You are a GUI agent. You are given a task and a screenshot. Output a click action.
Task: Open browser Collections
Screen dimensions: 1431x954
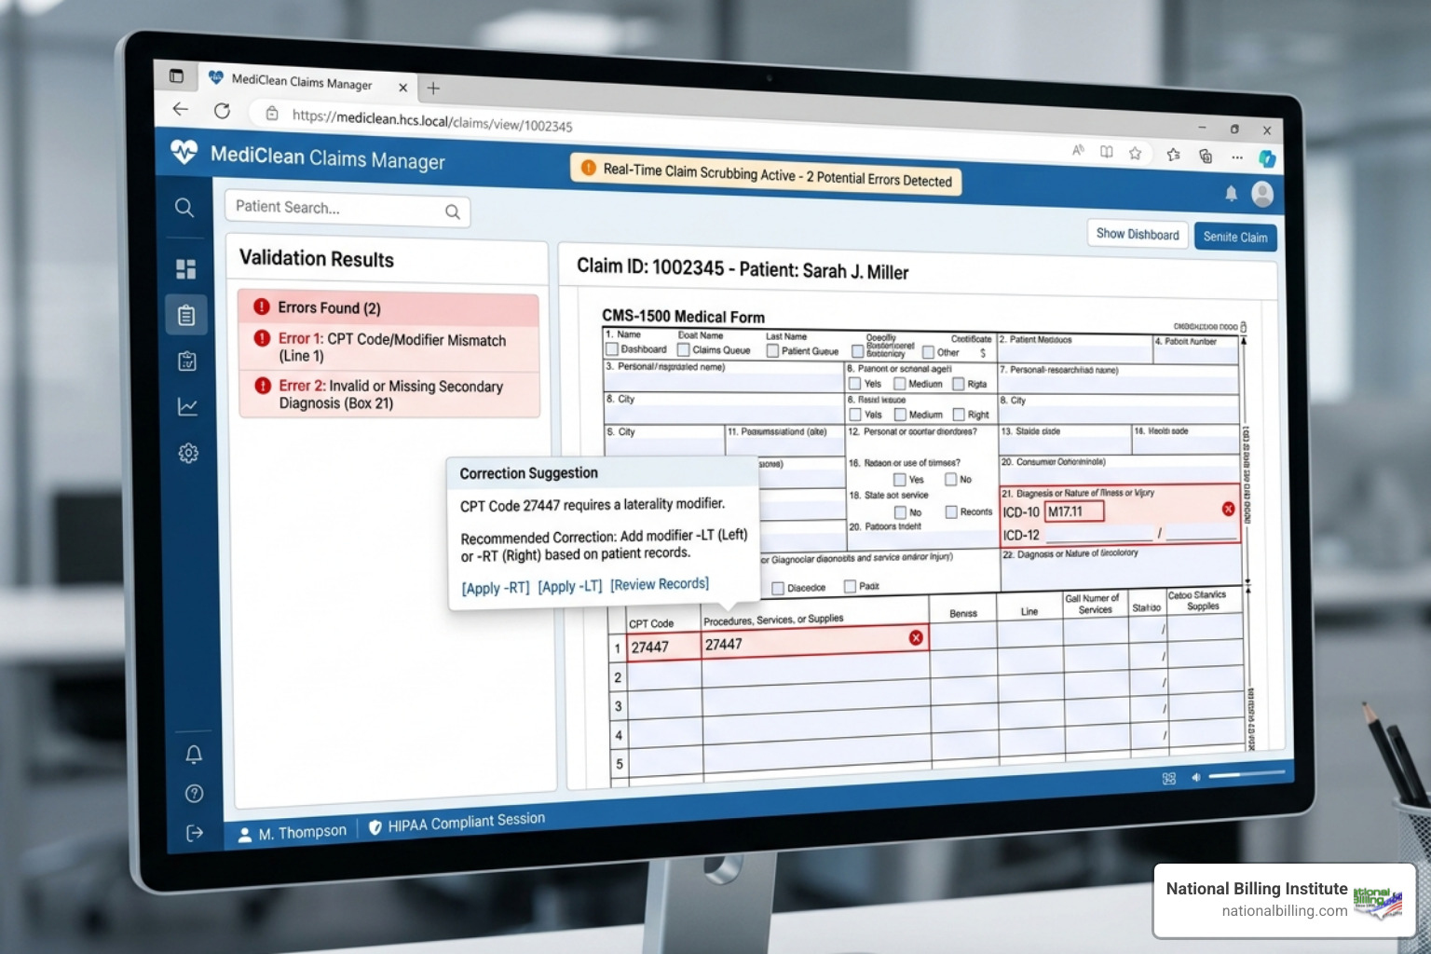1206,156
